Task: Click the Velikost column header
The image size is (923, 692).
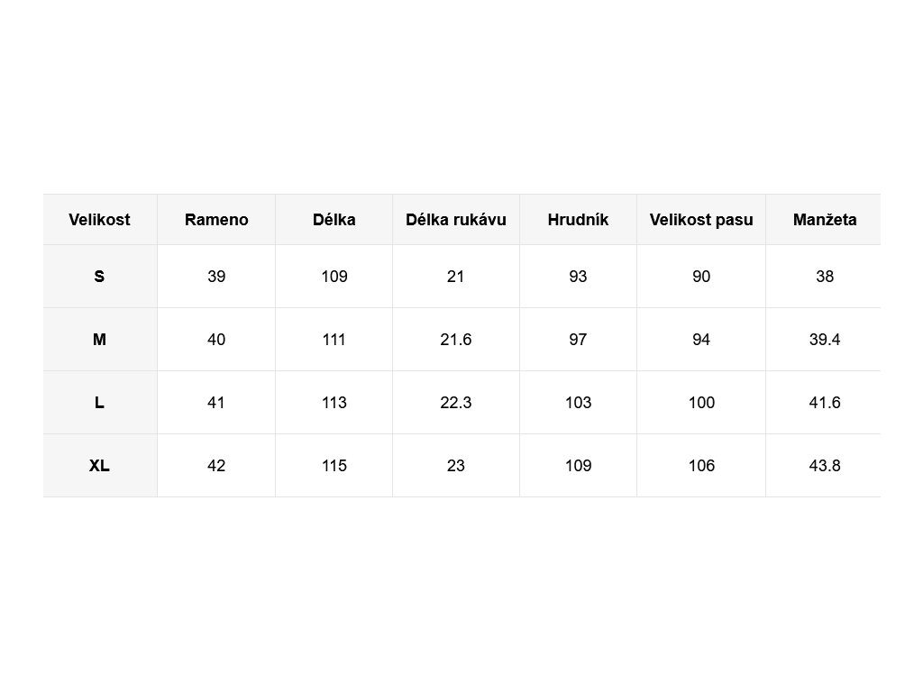Action: click(99, 220)
